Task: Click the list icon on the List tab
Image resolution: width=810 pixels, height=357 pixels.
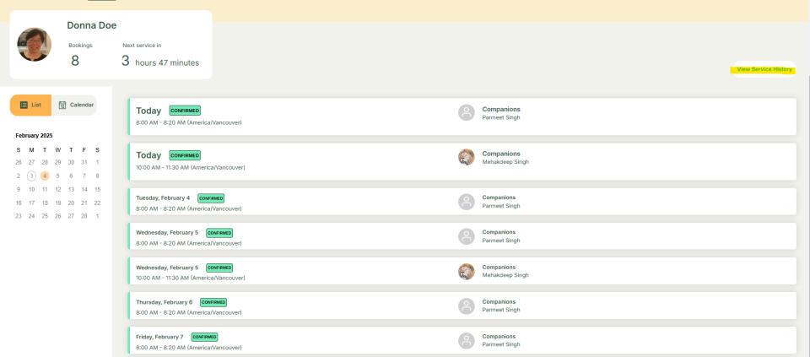Action: tap(24, 105)
